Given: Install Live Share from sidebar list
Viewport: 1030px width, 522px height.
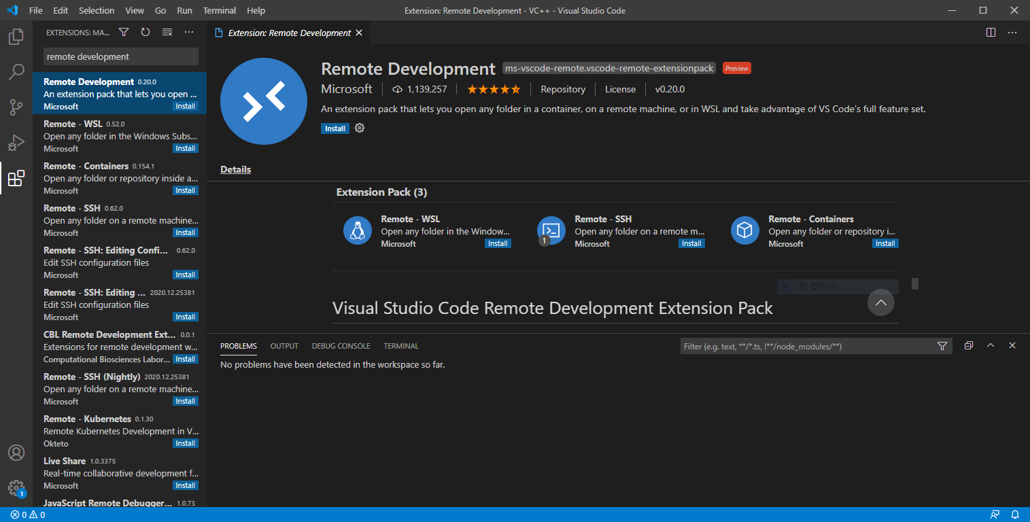Looking at the screenshot, I should [186, 485].
